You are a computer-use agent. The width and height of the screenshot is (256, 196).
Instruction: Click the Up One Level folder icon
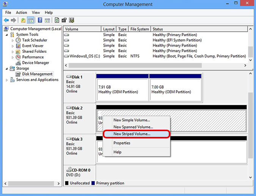23,20
